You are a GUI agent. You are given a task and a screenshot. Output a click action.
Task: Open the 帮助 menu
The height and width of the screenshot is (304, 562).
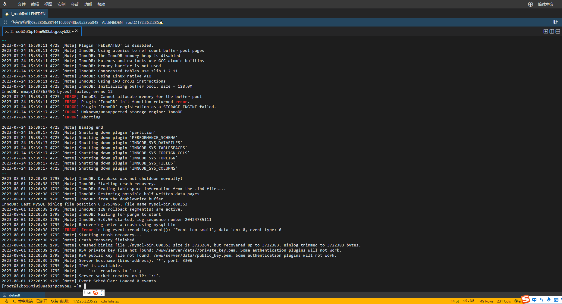pos(101,4)
